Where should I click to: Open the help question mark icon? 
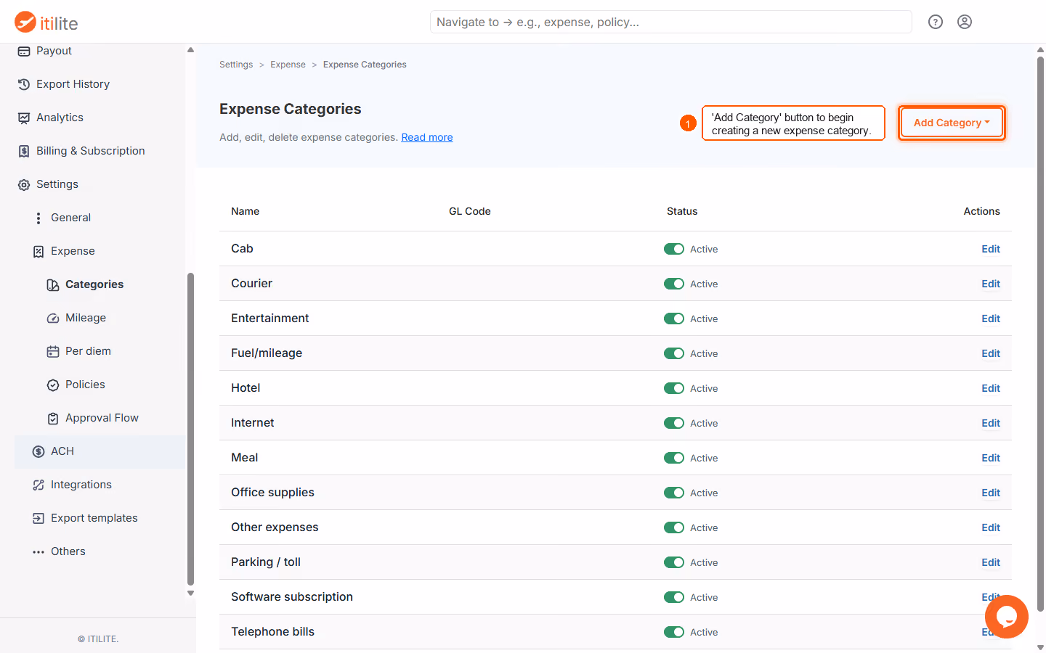pyautogui.click(x=936, y=22)
